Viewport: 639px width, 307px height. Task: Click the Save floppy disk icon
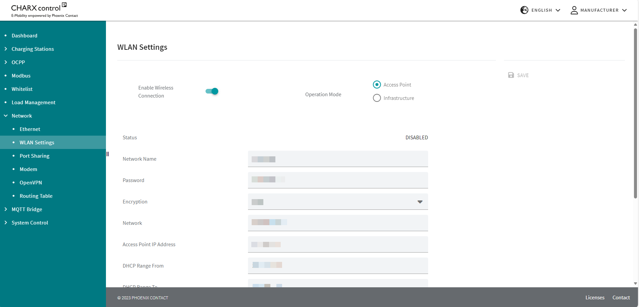click(x=511, y=75)
